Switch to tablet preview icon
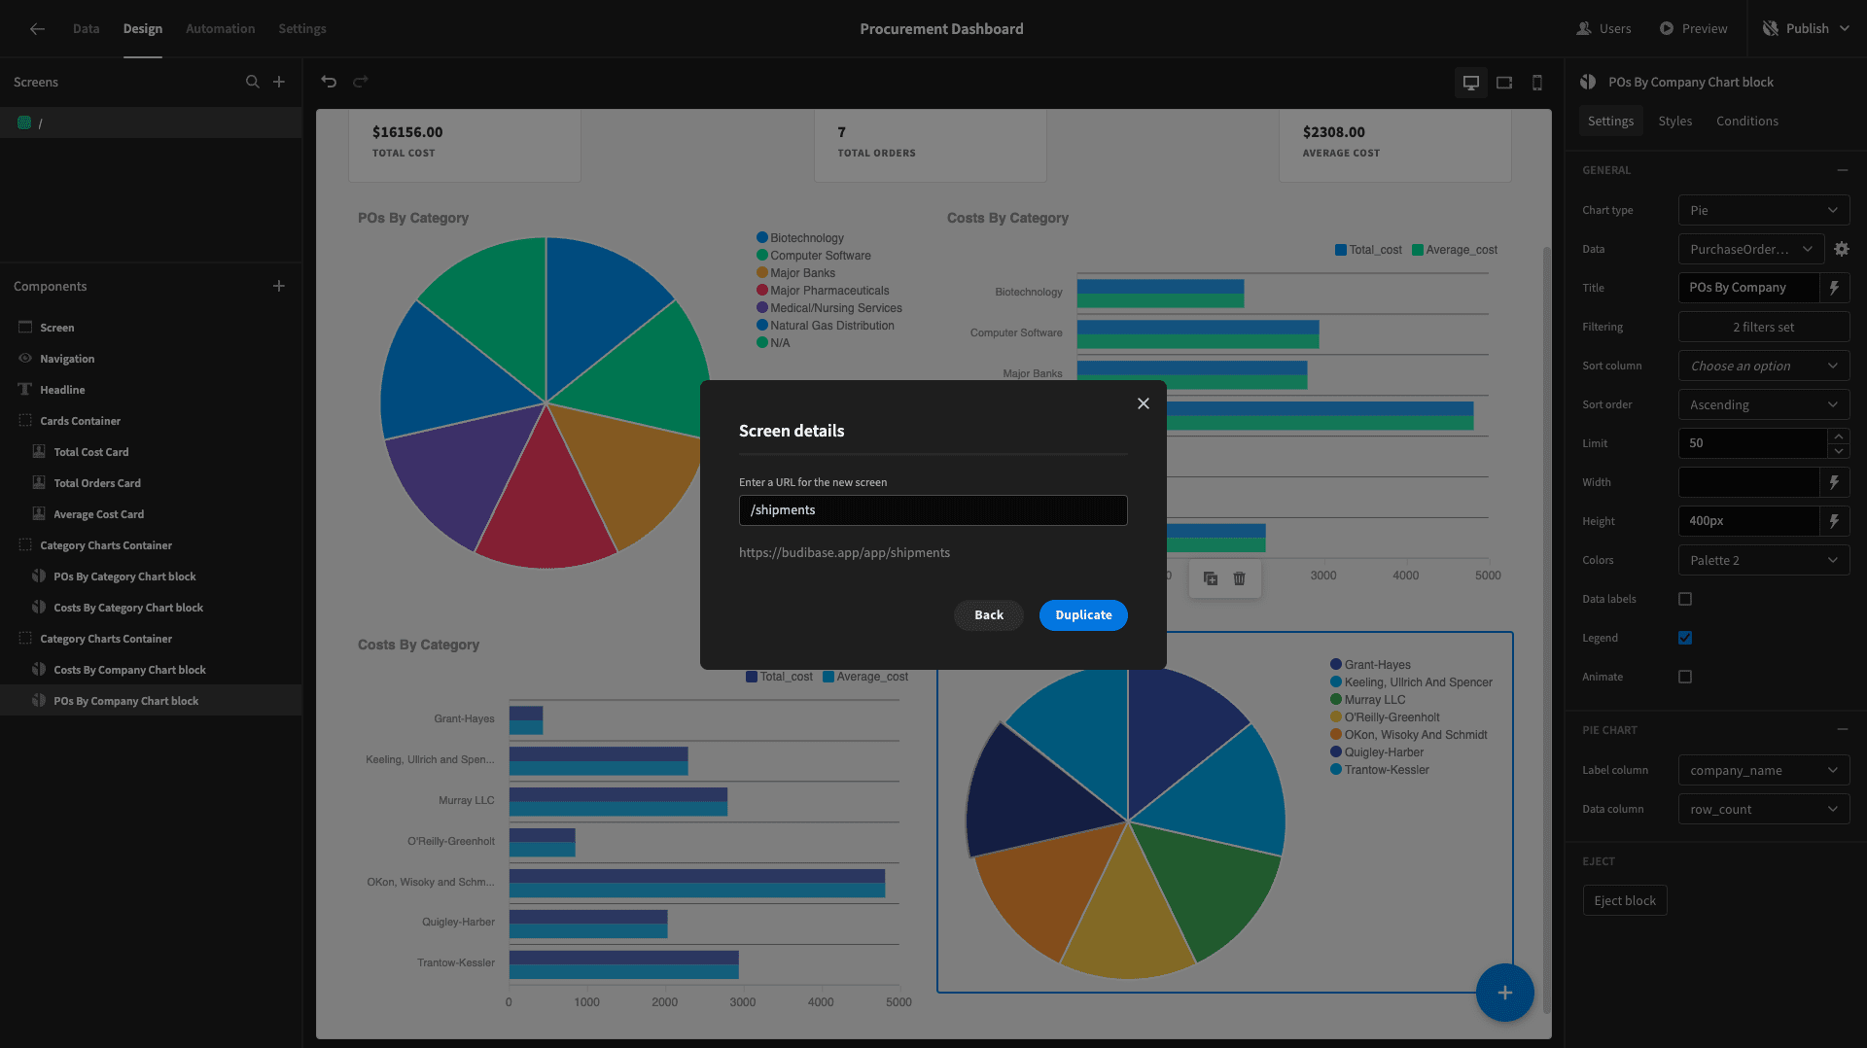The height and width of the screenshot is (1048, 1867). (x=1504, y=83)
